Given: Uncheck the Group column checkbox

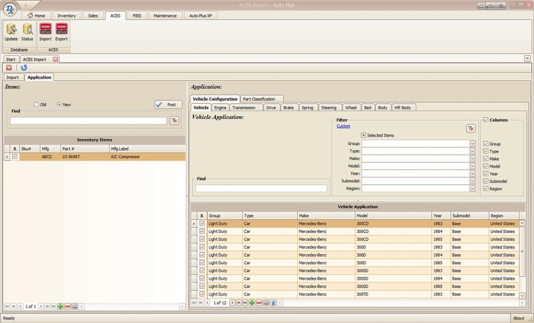Looking at the screenshot, I should (x=486, y=144).
